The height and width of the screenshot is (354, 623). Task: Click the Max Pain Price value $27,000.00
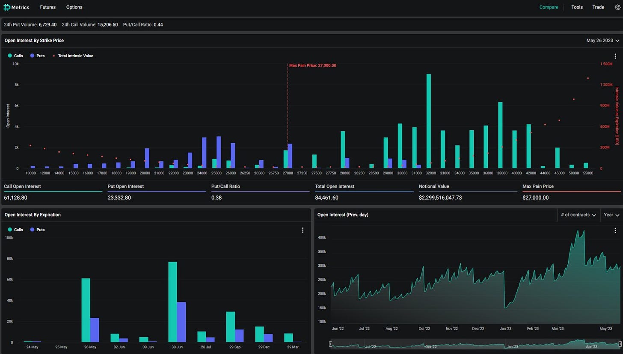[536, 198]
